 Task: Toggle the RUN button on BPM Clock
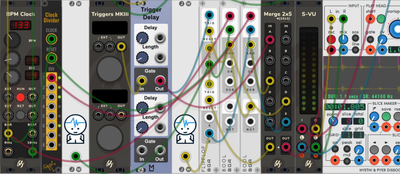click(21, 98)
